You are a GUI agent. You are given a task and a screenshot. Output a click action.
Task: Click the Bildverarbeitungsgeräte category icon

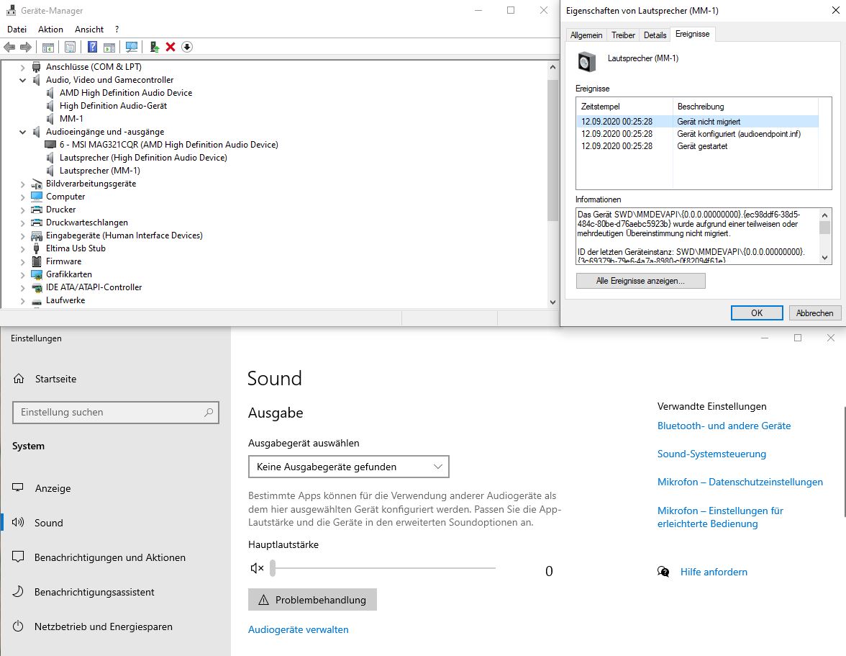[37, 184]
